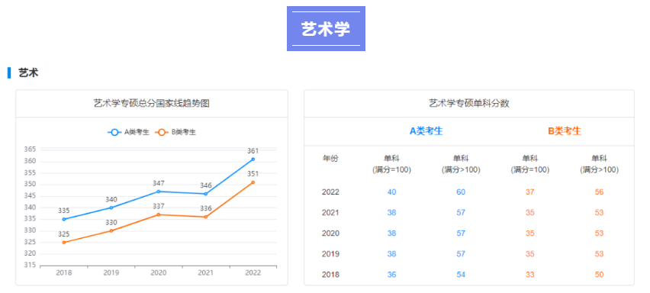The width and height of the screenshot is (650, 293).
Task: Click the 346 data label in the chart
Action: click(206, 185)
